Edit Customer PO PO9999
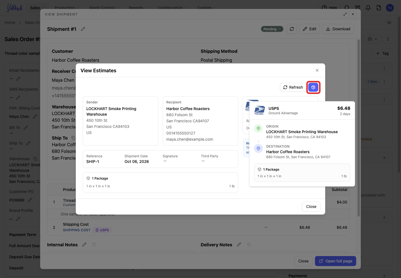This screenshot has width=401, height=278. click(30, 200)
